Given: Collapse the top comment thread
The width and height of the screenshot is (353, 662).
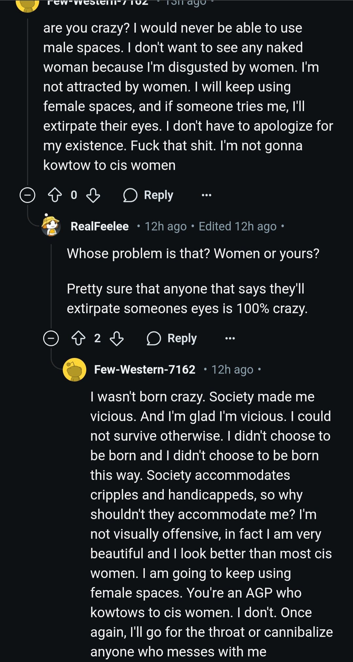Looking at the screenshot, I should 27,195.
